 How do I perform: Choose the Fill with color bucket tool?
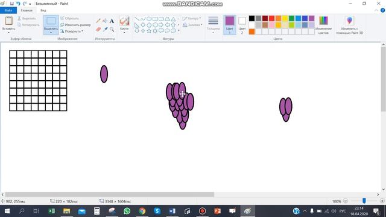pos(105,21)
